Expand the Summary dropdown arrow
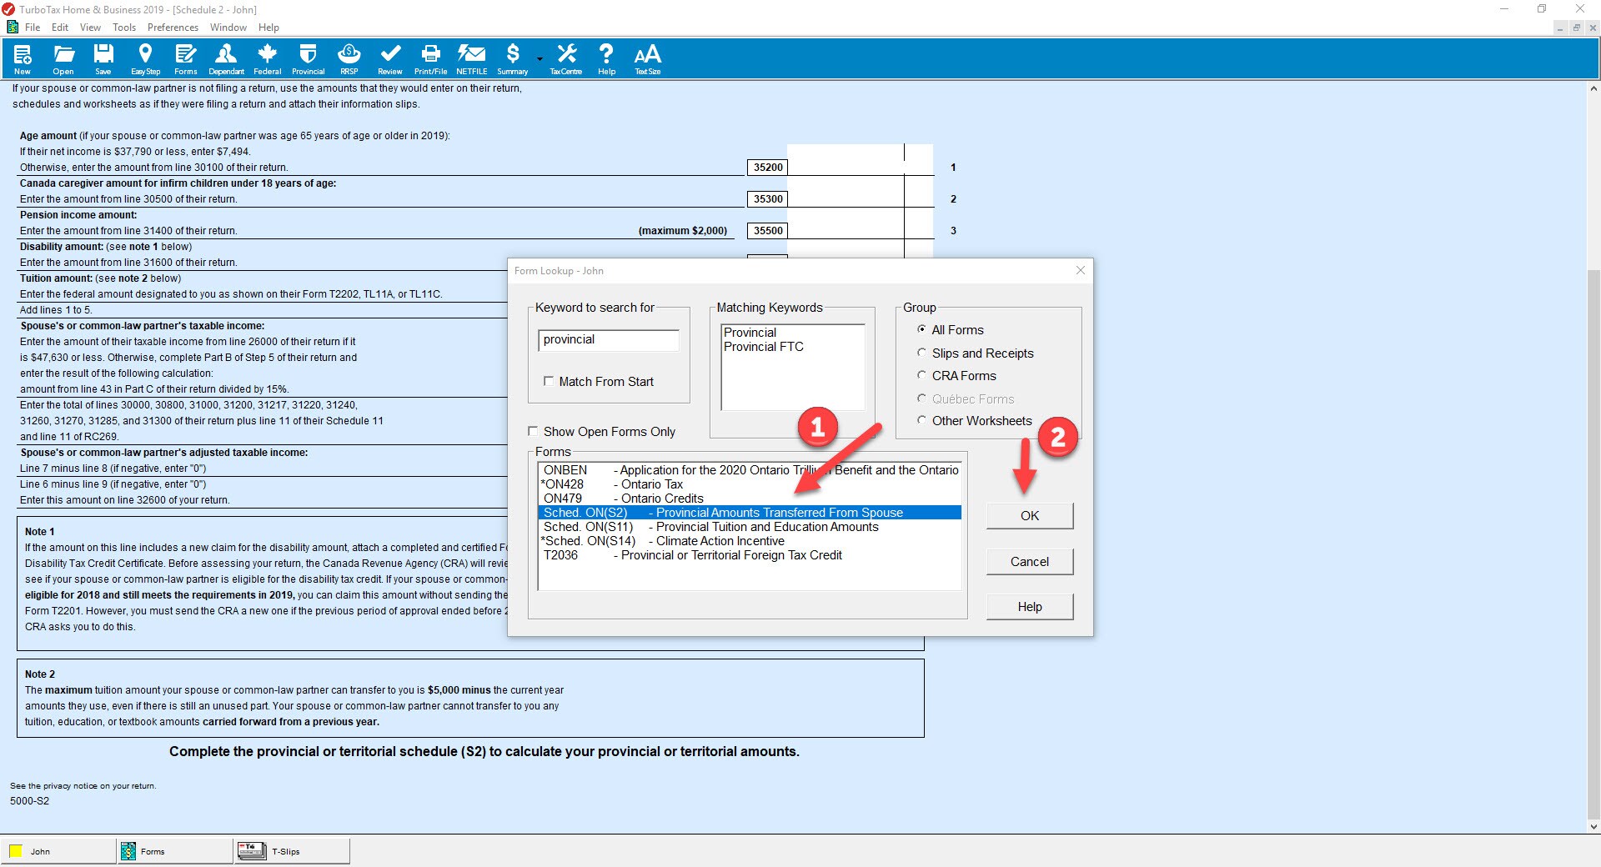The height and width of the screenshot is (867, 1601). 540,59
